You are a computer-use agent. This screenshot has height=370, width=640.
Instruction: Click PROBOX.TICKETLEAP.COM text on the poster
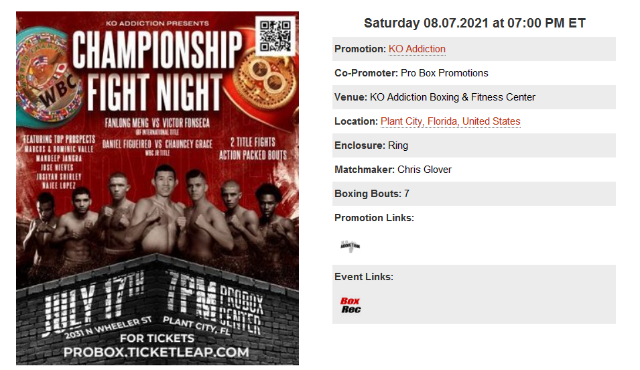(x=156, y=353)
